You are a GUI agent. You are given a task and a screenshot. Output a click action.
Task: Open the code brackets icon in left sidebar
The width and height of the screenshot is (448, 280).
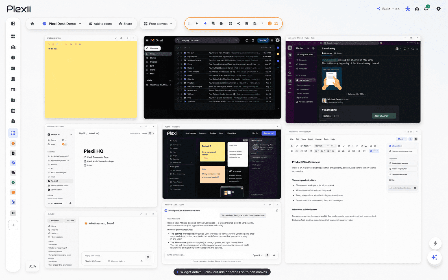tap(13, 213)
